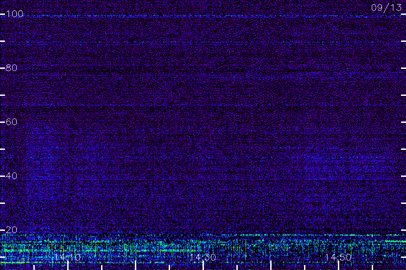Click the 14:50 time label
The image size is (406, 270).
click(x=338, y=257)
